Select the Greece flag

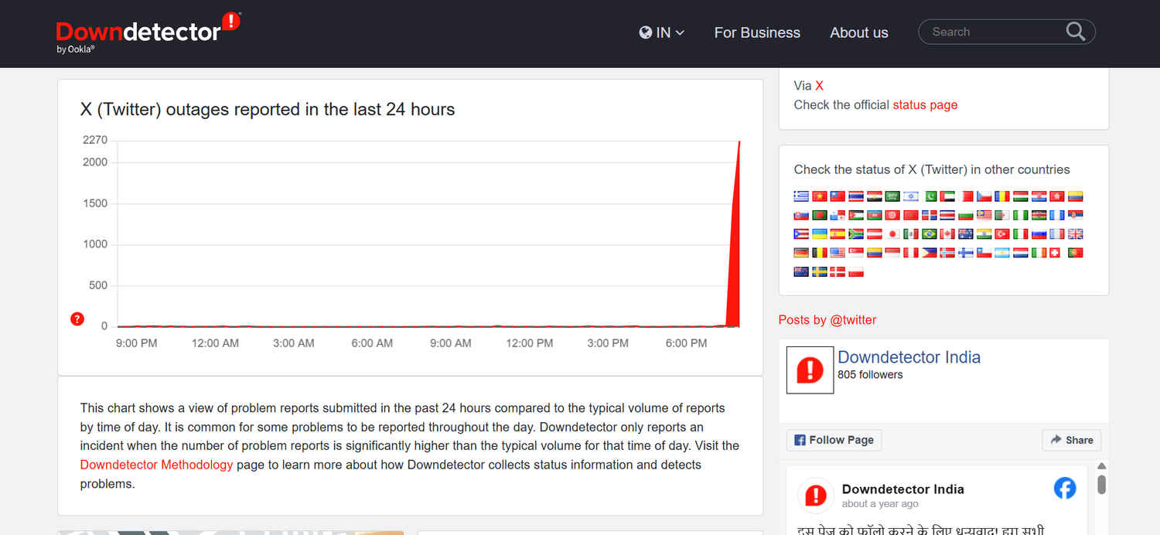pyautogui.click(x=801, y=196)
